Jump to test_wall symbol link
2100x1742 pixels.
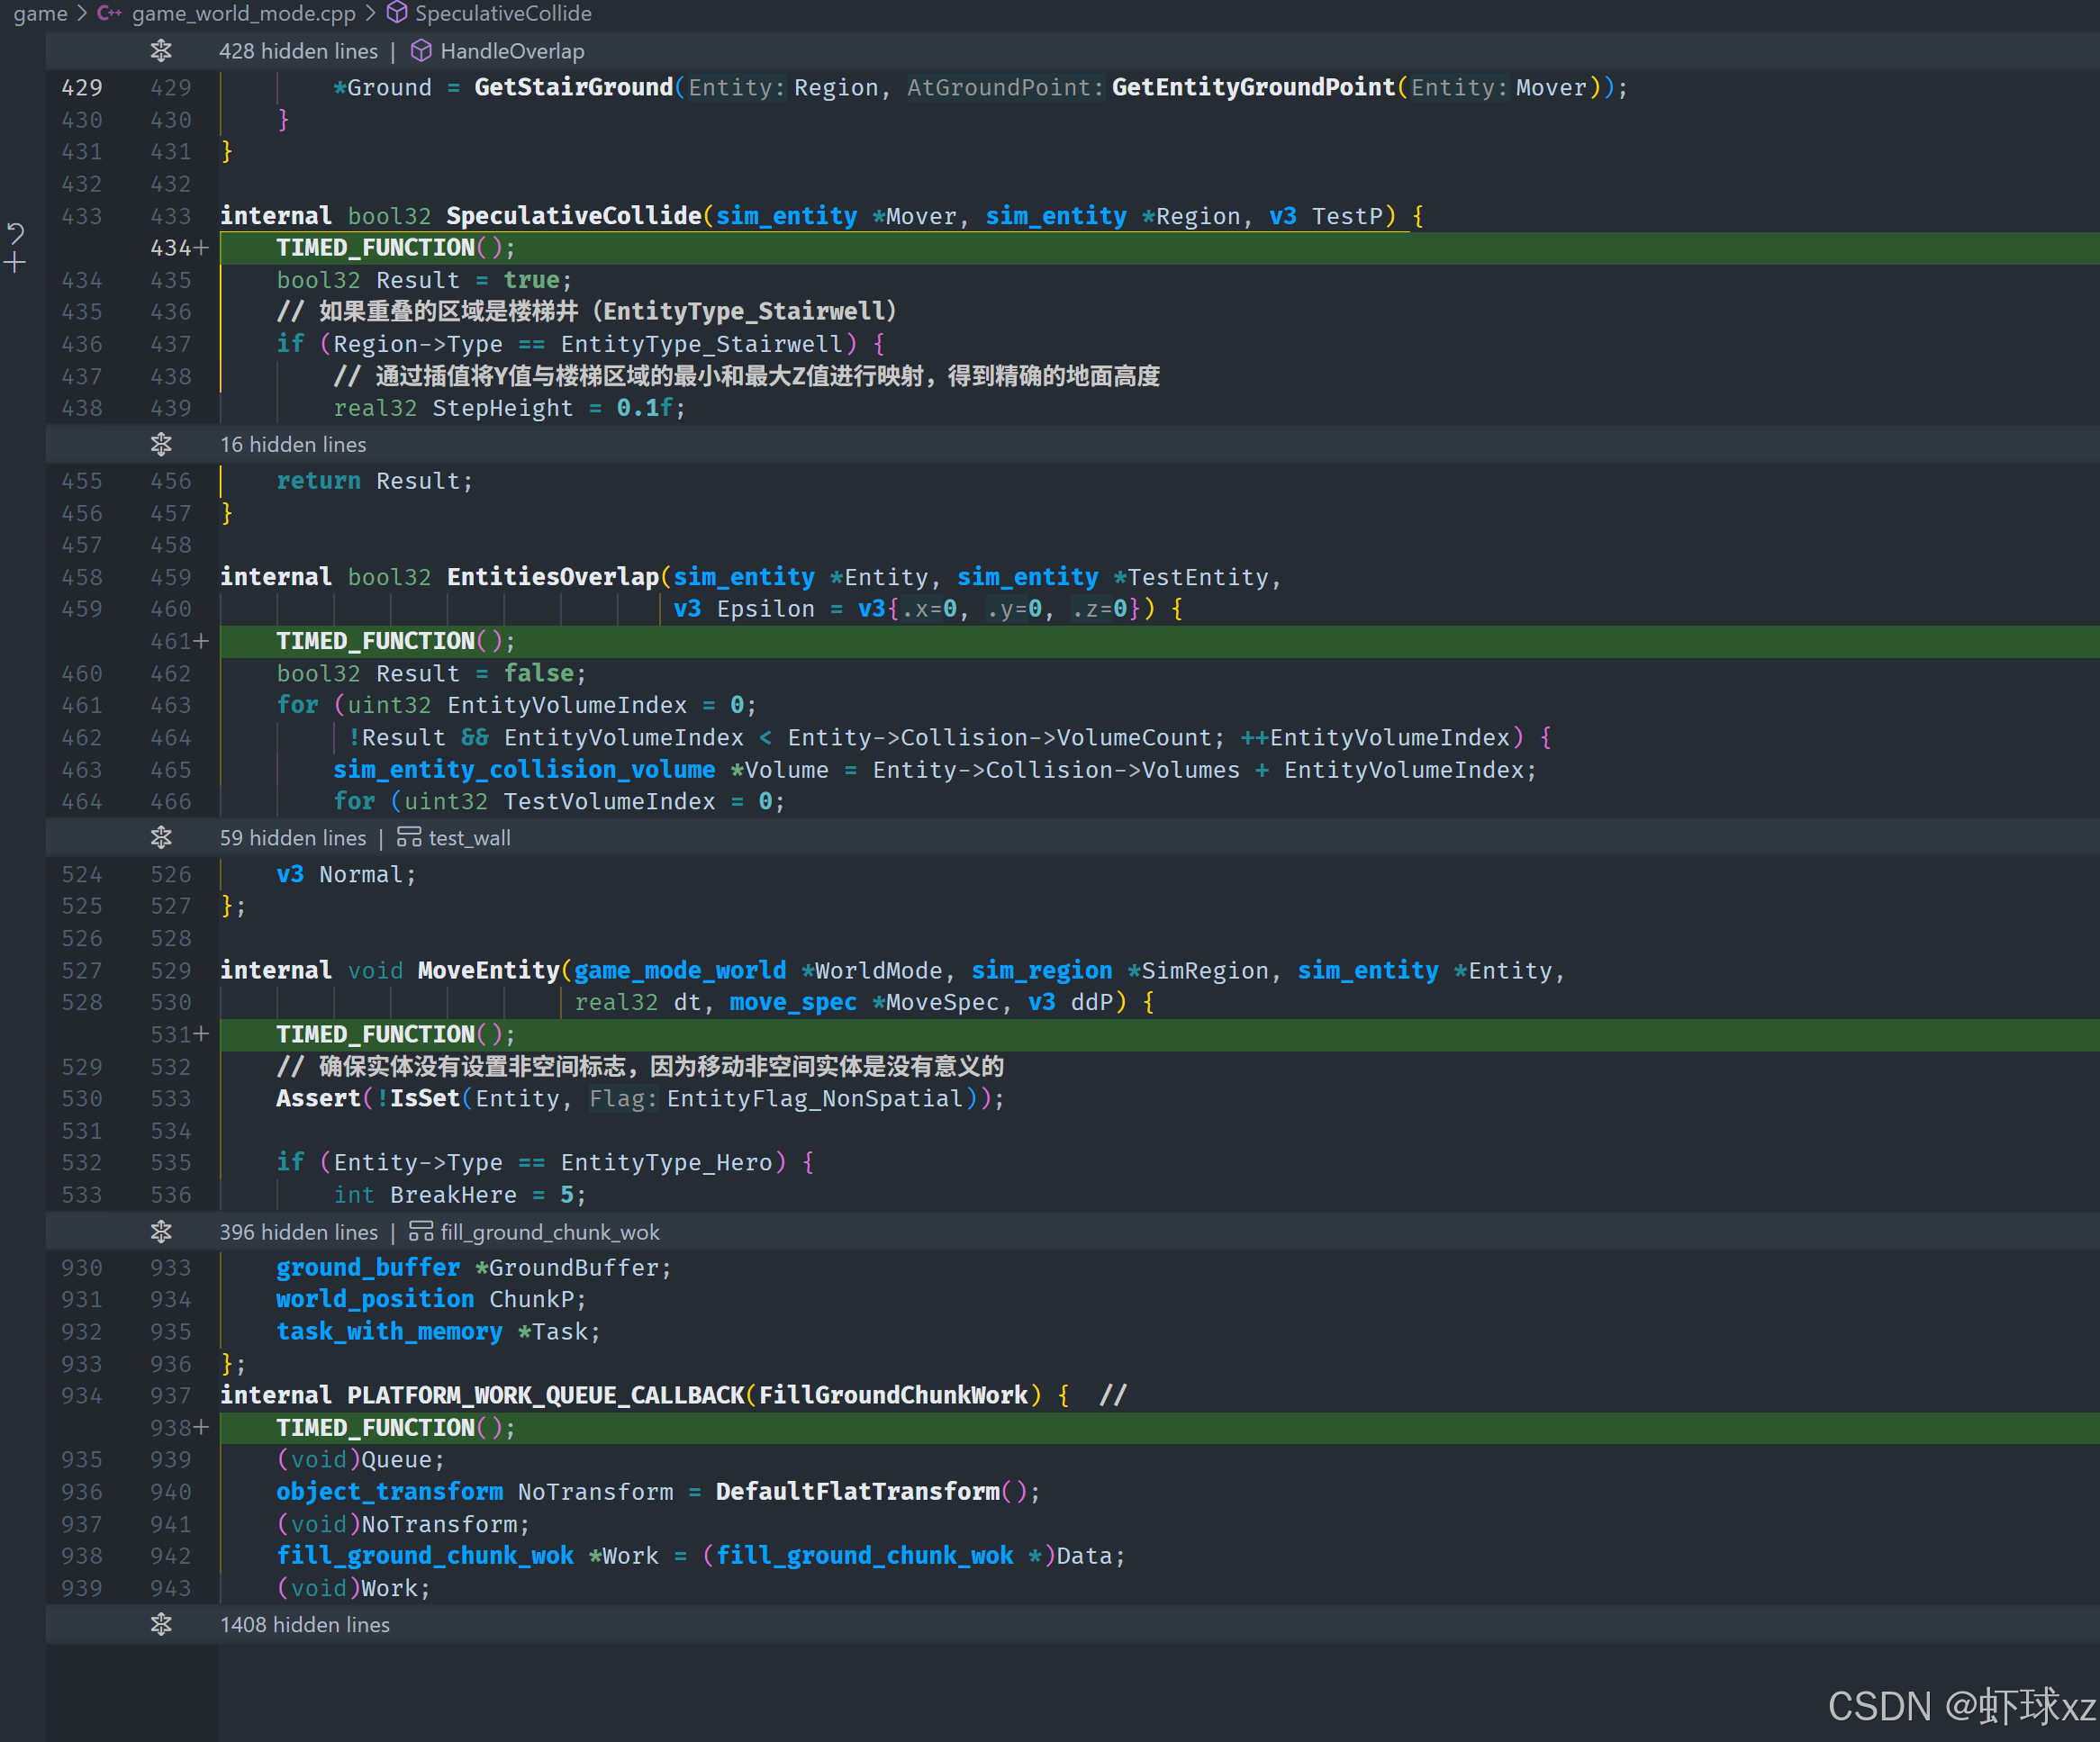point(469,837)
